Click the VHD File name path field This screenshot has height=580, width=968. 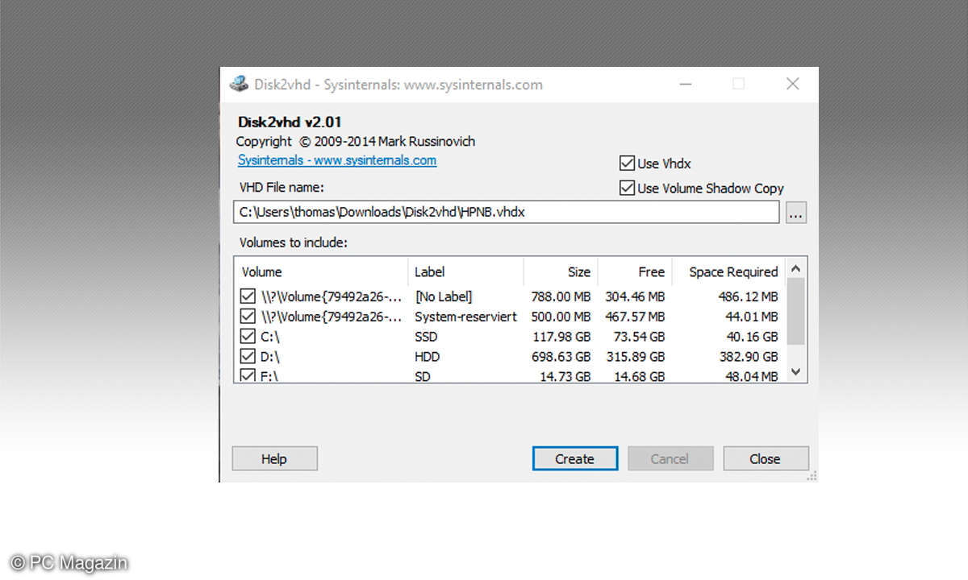point(507,213)
